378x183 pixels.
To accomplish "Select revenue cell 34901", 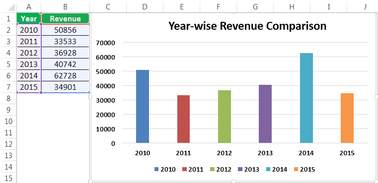I will coord(66,87).
